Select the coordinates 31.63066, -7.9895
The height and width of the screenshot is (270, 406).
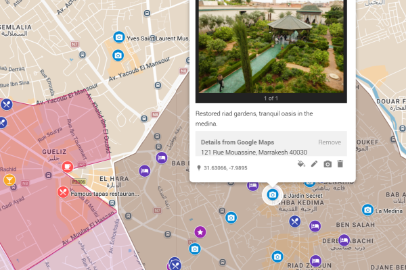[225, 168]
